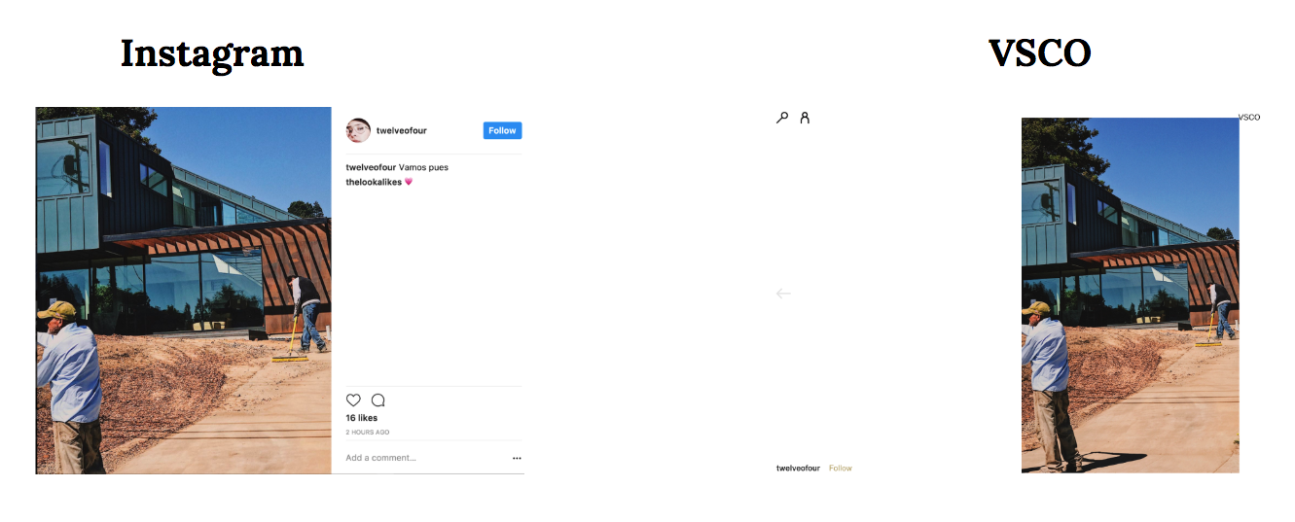View the 16 likes list

362,418
